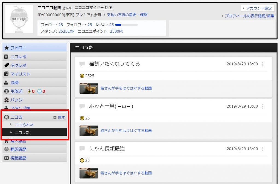
Task: Click the globe icon beside 生放送
Action: 7,91
